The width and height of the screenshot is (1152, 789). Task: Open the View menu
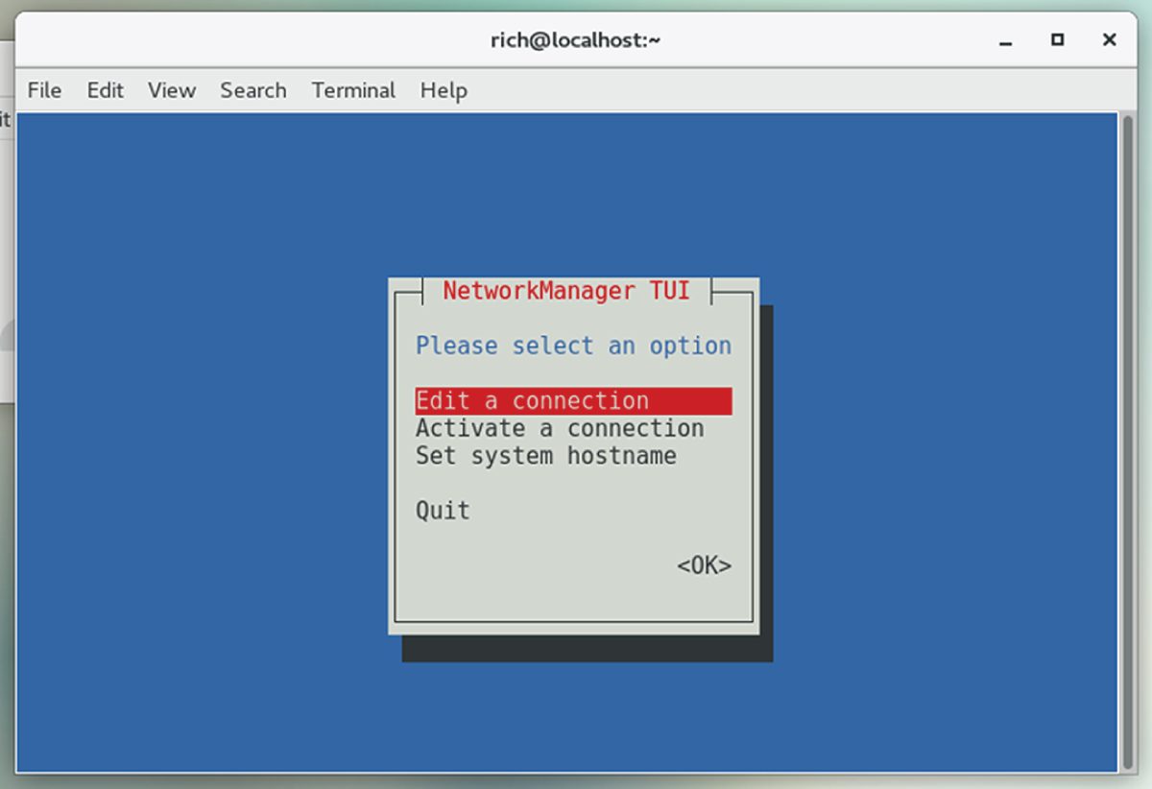coord(172,90)
